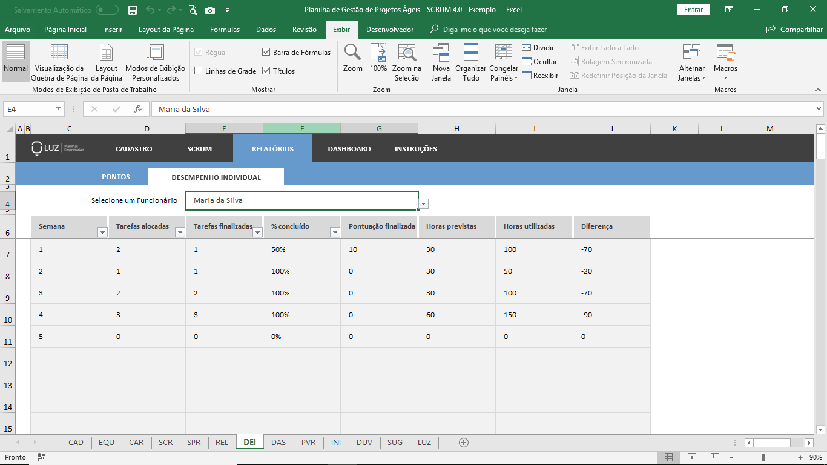This screenshot has height=465, width=827.
Task: Open the employee selection dropdown arrow
Action: tap(424, 204)
